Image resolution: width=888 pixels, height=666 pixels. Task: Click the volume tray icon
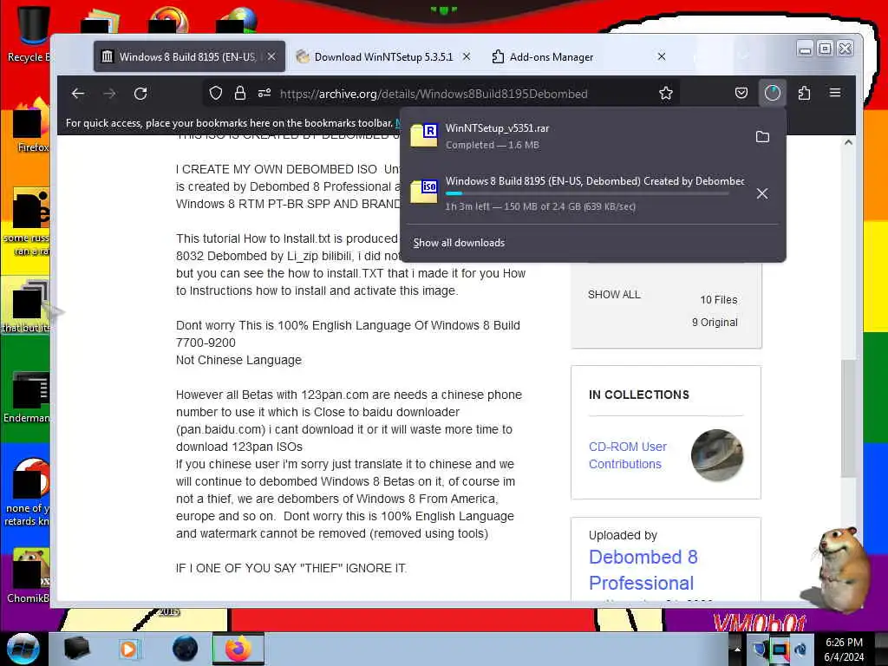pos(800,650)
